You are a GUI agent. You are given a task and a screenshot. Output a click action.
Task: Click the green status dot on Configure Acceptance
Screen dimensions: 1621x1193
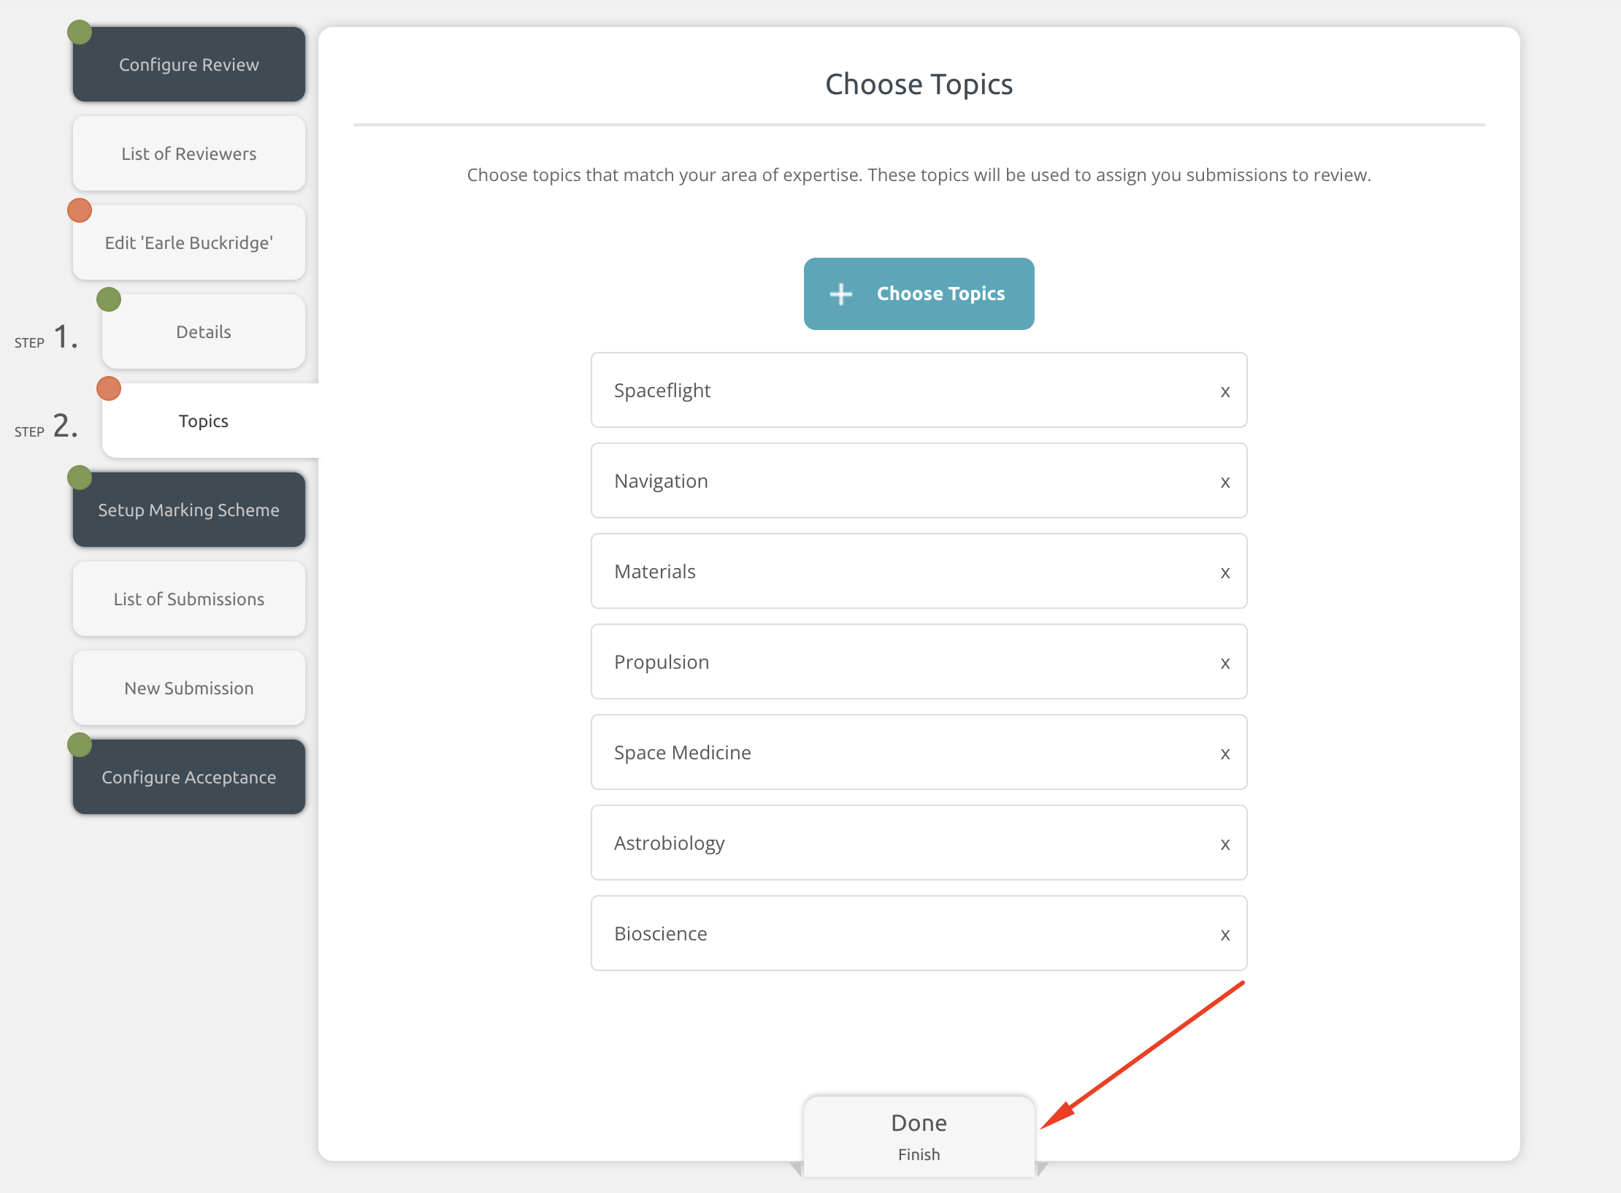(x=80, y=745)
